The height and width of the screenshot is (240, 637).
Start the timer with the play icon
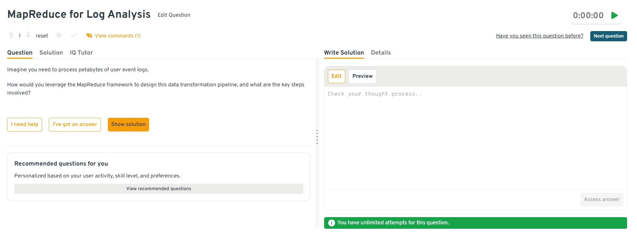tap(614, 15)
